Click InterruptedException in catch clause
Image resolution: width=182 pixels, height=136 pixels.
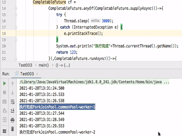(93, 27)
